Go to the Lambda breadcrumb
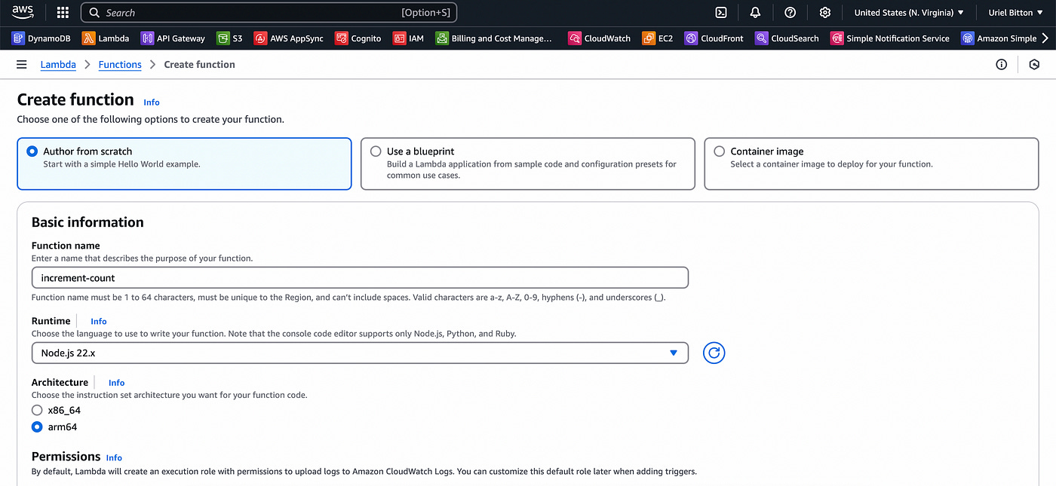1056x486 pixels. [58, 65]
